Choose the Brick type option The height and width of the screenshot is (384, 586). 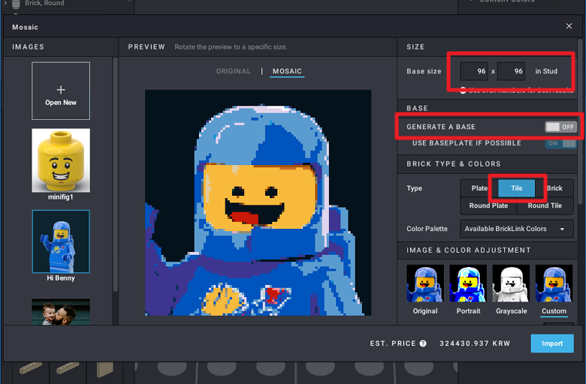coord(554,188)
